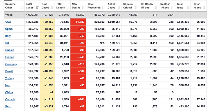The image size is (211, 111).
Task: Select Italy deaths/1M pop value 500
Action: point(171,36)
